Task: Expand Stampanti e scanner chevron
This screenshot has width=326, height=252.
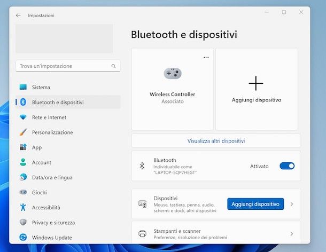Action: pos(292,234)
